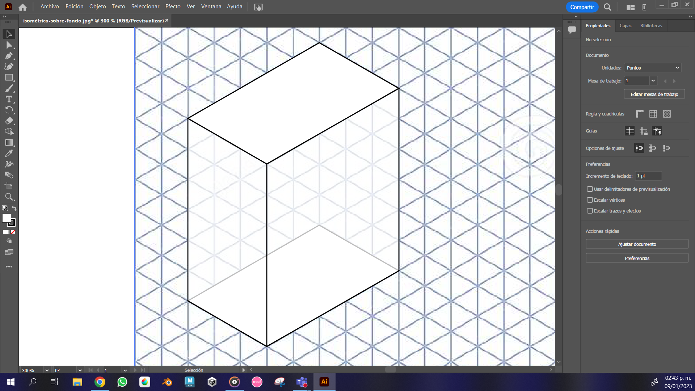Open the rotation angle dropdown
This screenshot has width=695, height=391.
pyautogui.click(x=80, y=370)
